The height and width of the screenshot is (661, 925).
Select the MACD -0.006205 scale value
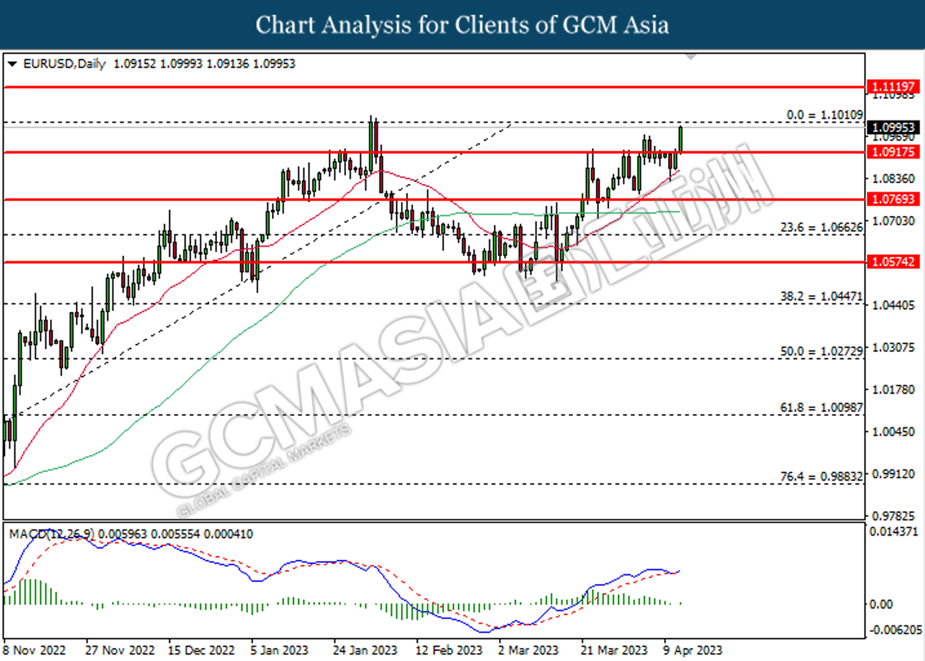click(x=895, y=630)
